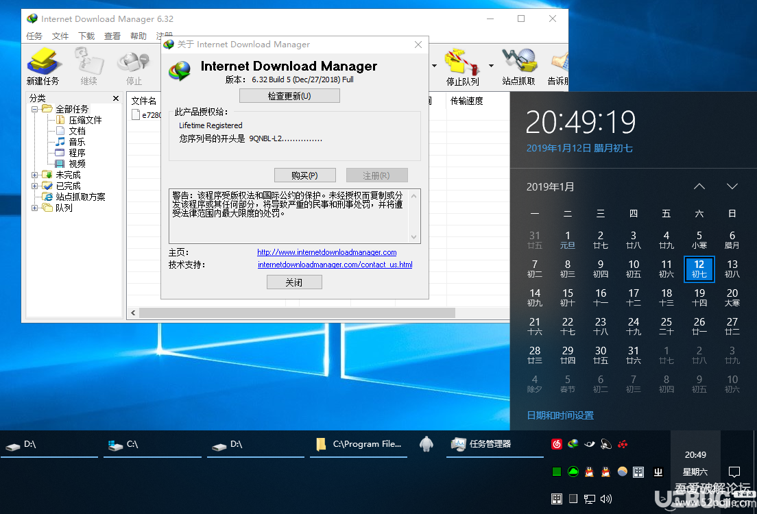
Task: Open the C:\Program File... taskbar window
Action: point(359,445)
